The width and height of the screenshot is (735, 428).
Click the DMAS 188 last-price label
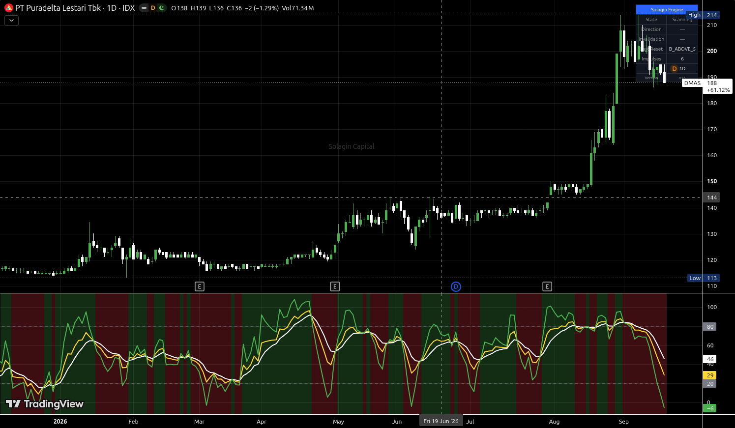click(x=707, y=86)
